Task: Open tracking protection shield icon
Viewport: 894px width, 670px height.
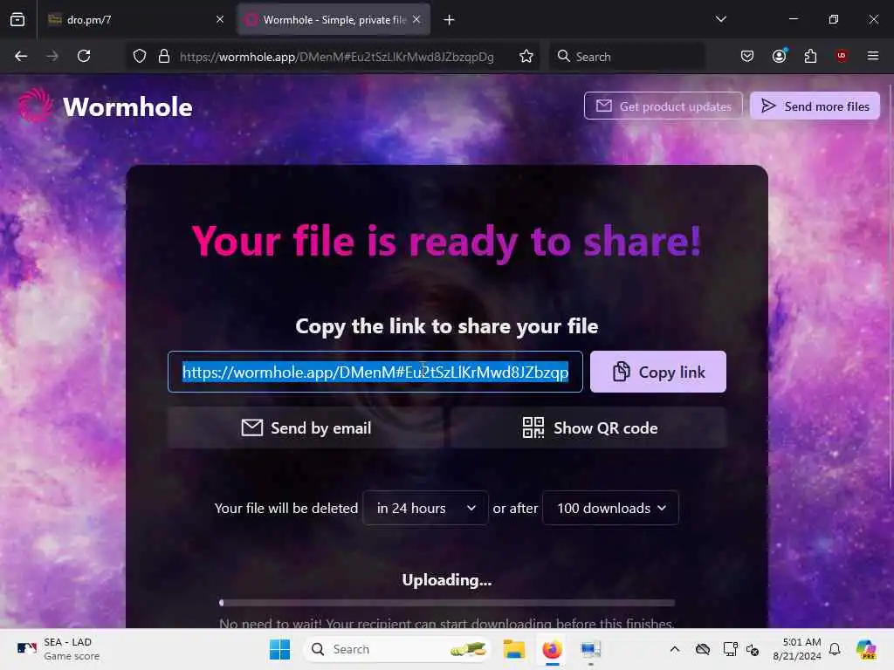Action: (x=140, y=56)
